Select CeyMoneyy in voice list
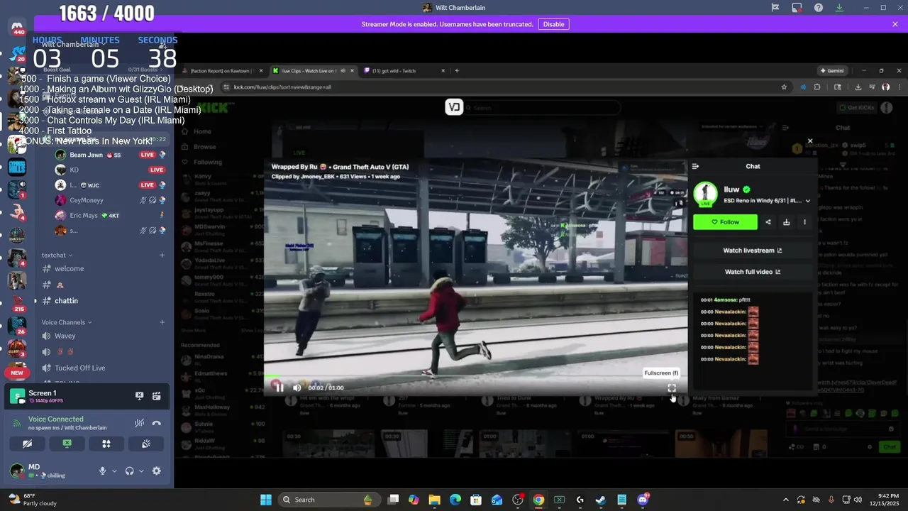Viewport: 908px width, 511px height. point(87,200)
